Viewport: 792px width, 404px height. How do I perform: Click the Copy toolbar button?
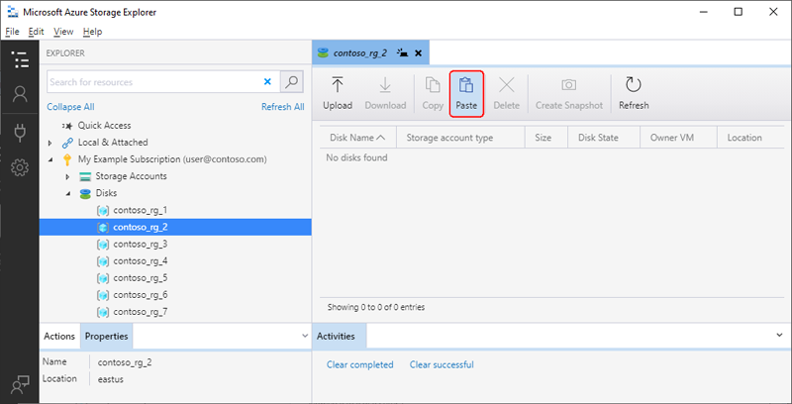(433, 94)
